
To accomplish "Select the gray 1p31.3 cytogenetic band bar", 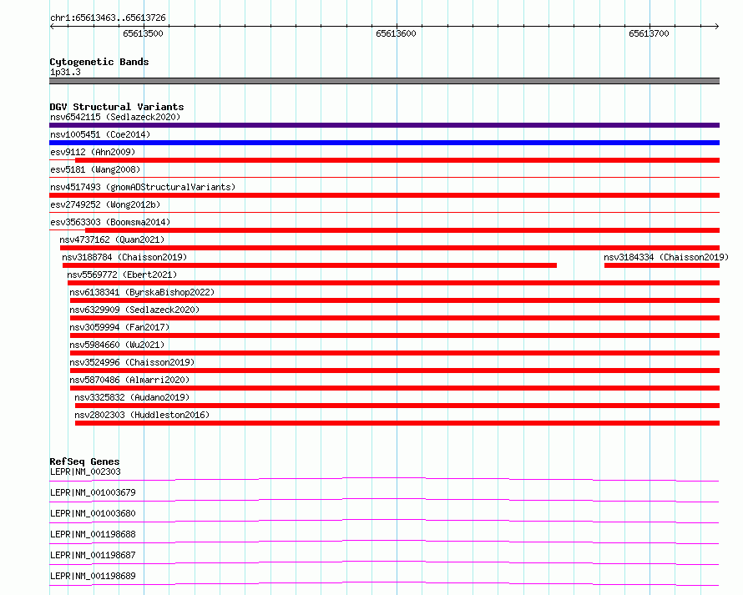I will point(384,81).
